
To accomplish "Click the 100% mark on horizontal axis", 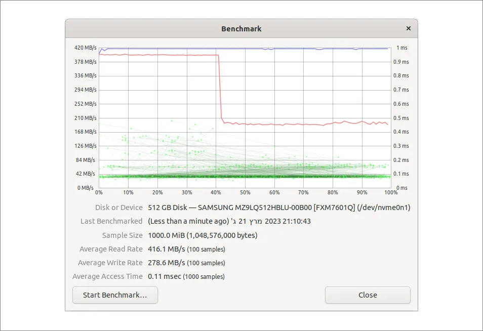I will (390, 193).
